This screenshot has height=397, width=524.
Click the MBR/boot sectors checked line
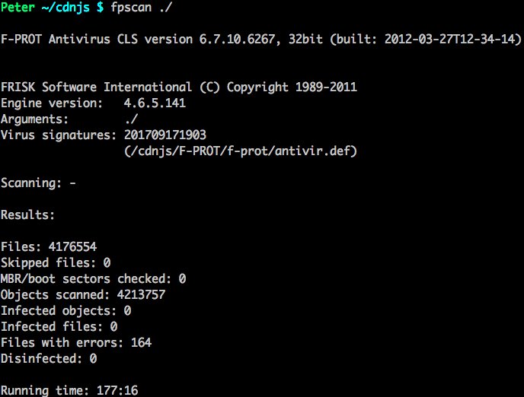click(93, 279)
